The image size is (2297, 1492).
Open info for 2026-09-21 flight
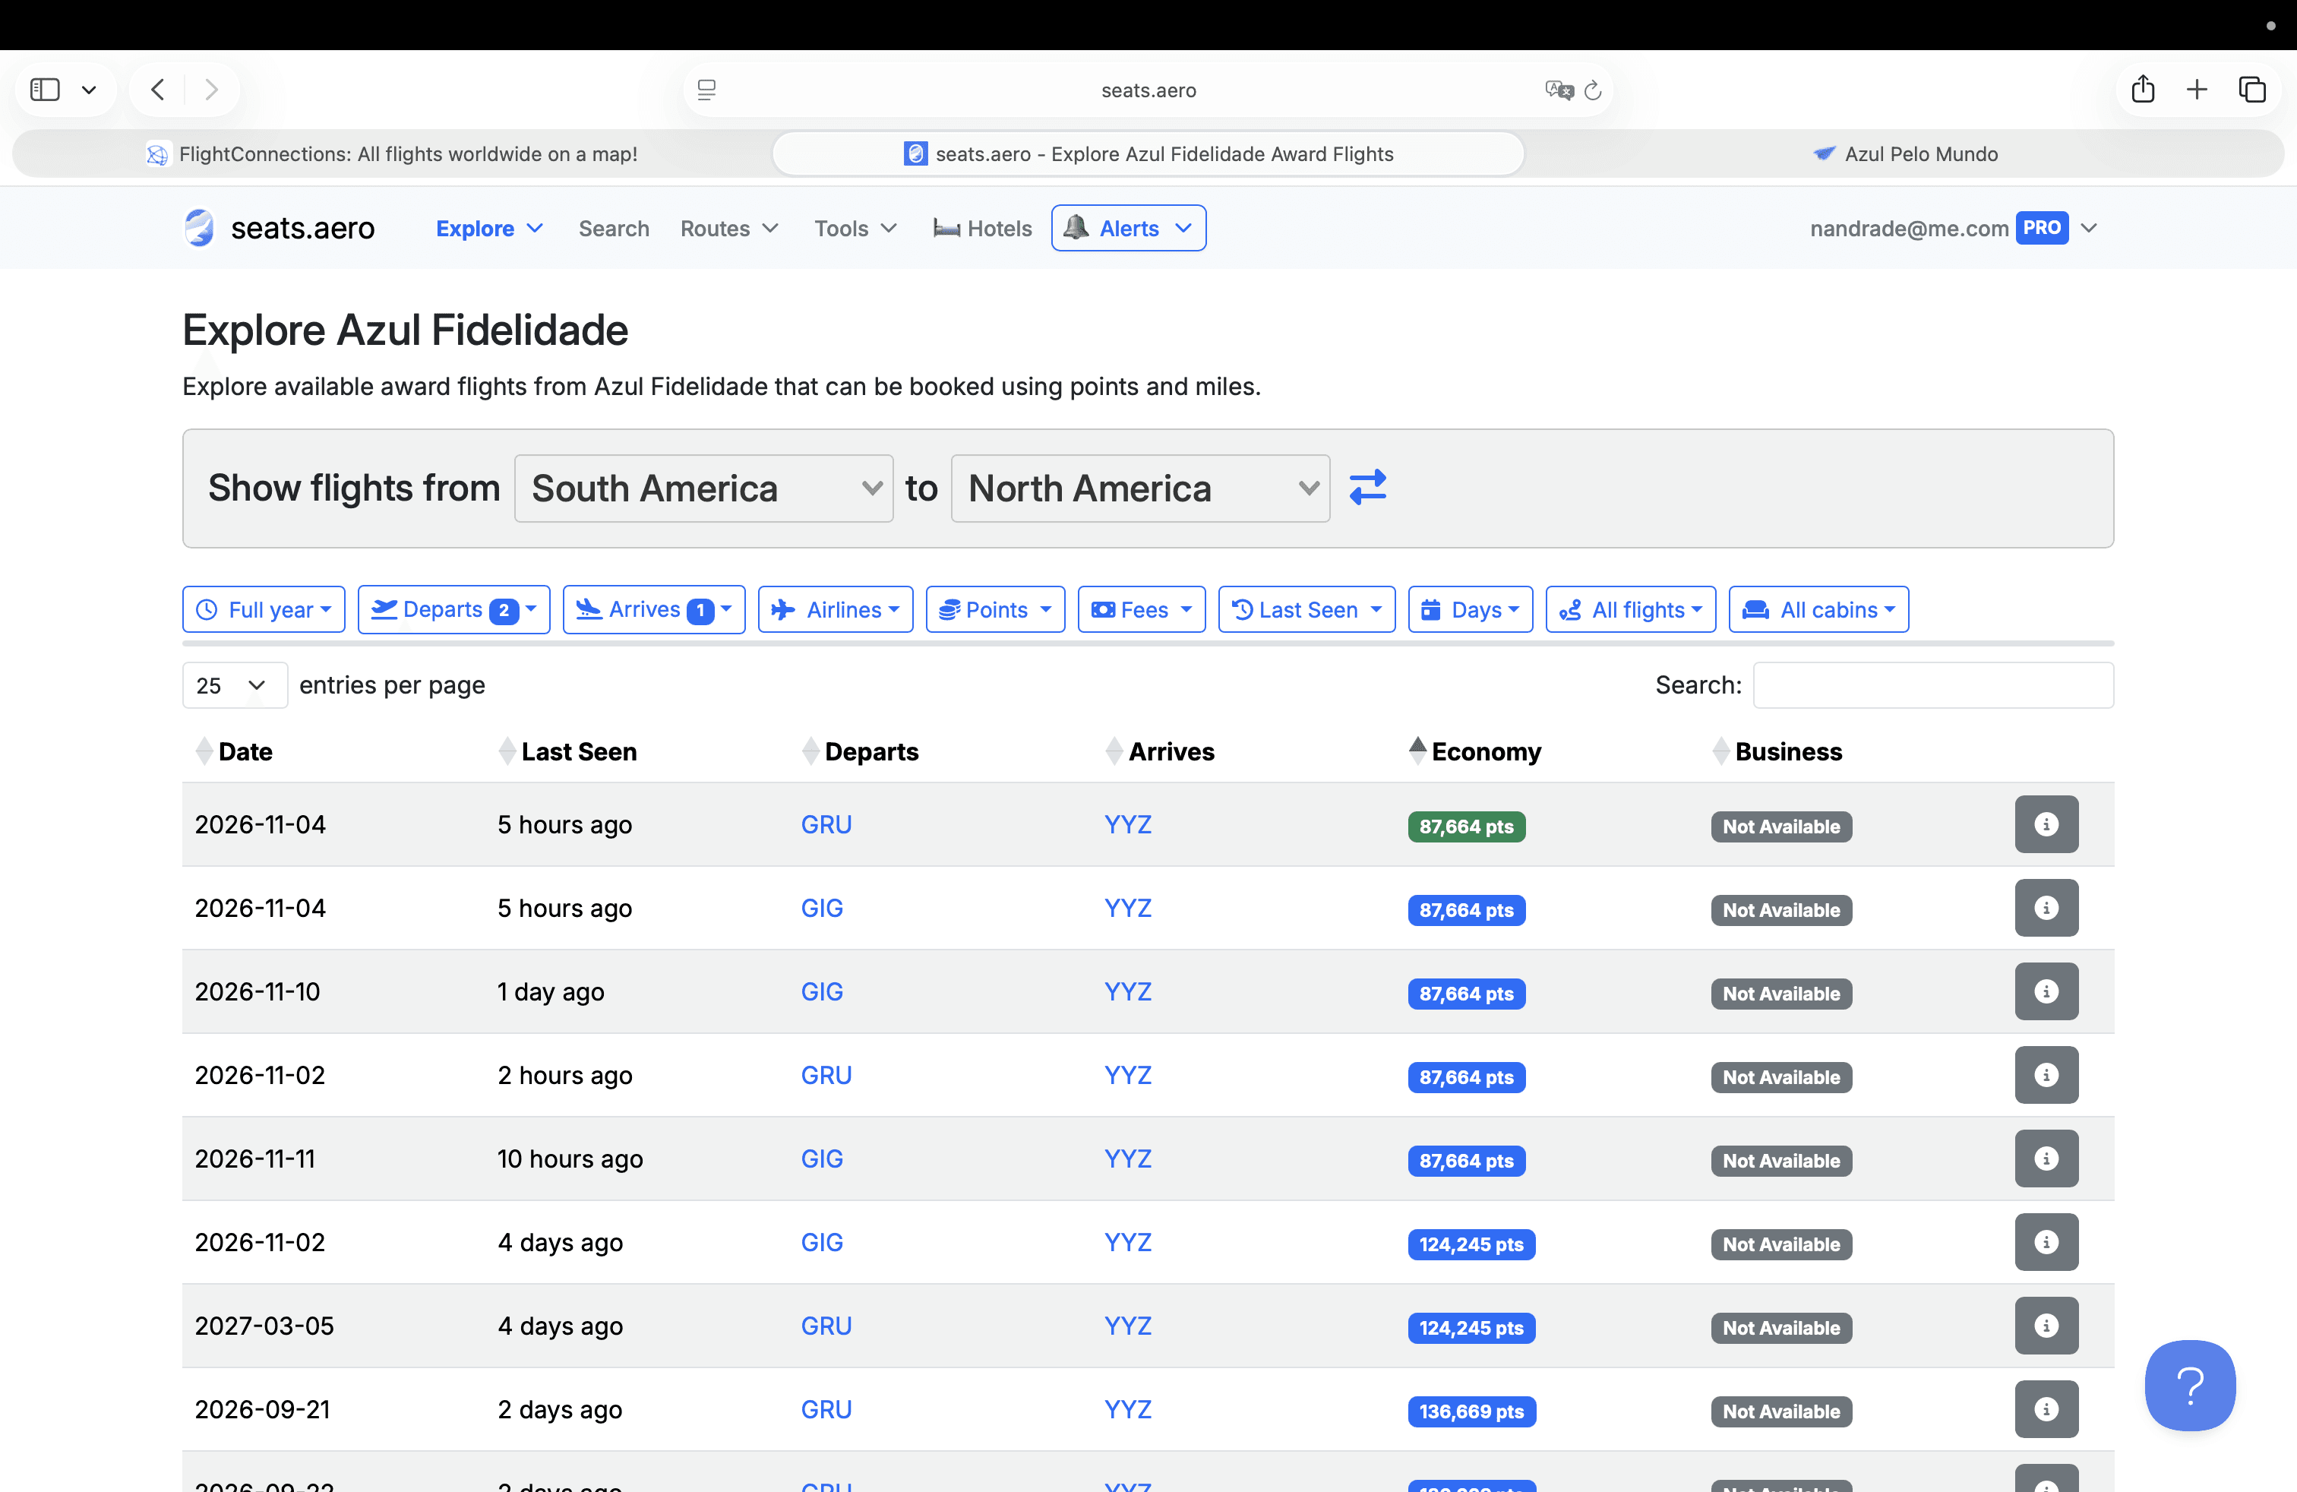[2046, 1409]
